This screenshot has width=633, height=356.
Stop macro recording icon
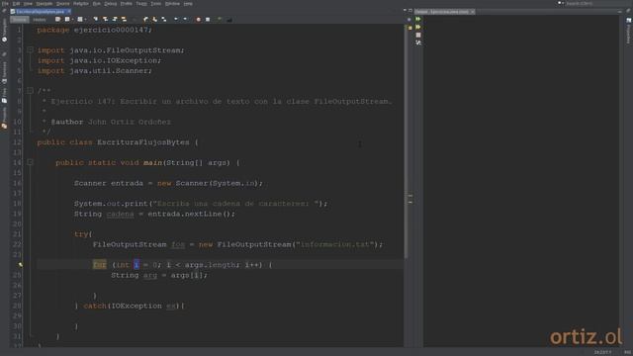[208, 20]
